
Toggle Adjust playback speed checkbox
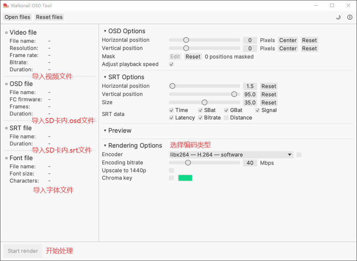coord(171,64)
